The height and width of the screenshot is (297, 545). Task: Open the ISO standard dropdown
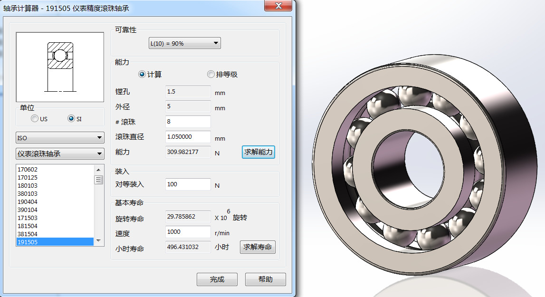click(x=60, y=138)
